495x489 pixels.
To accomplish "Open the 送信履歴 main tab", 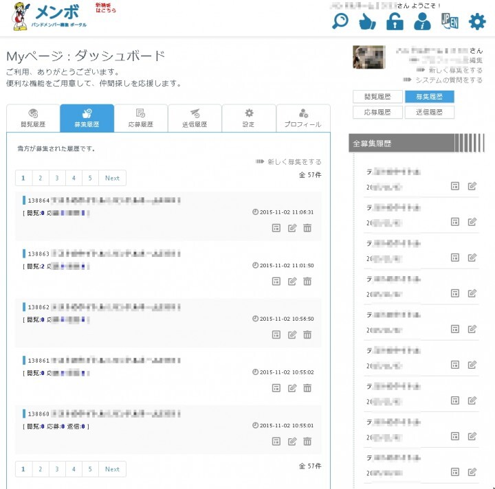I will 195,118.
